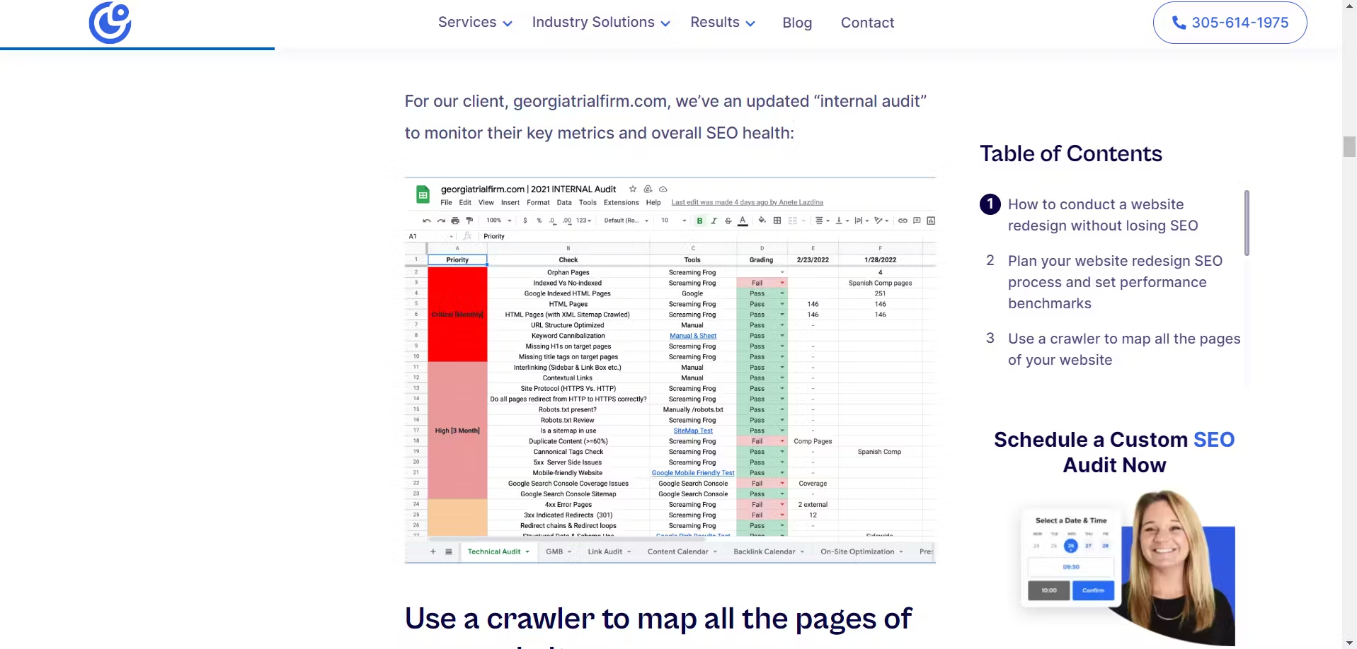Click the Redo arrow in the Sheets toolbar
This screenshot has width=1357, height=649.
[441, 221]
